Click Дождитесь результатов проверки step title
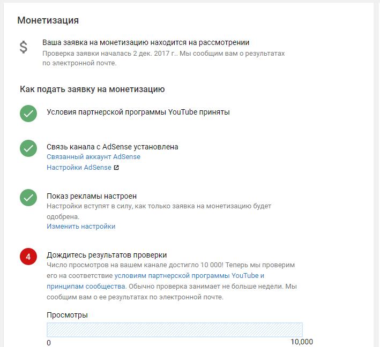The width and height of the screenshot is (380, 347). pos(107,255)
